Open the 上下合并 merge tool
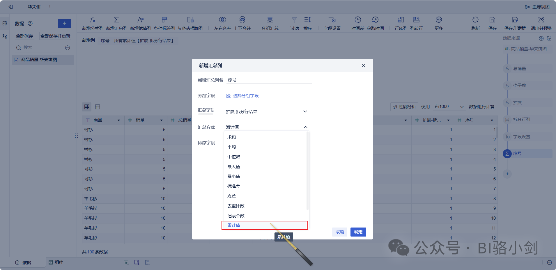Image resolution: width=556 pixels, height=270 pixels. [242, 23]
